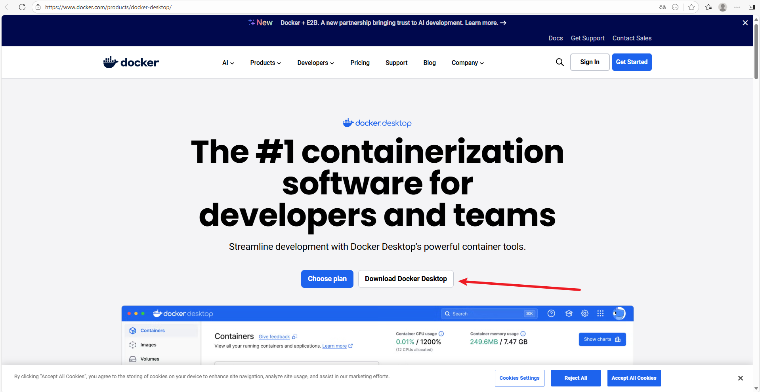
Task: Click the Search field in Docker Desktop preview
Action: 489,314
